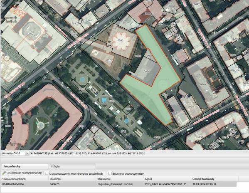This screenshot has width=249, height=193.
Task: Click the map scale bar
Action: pos(12,145)
